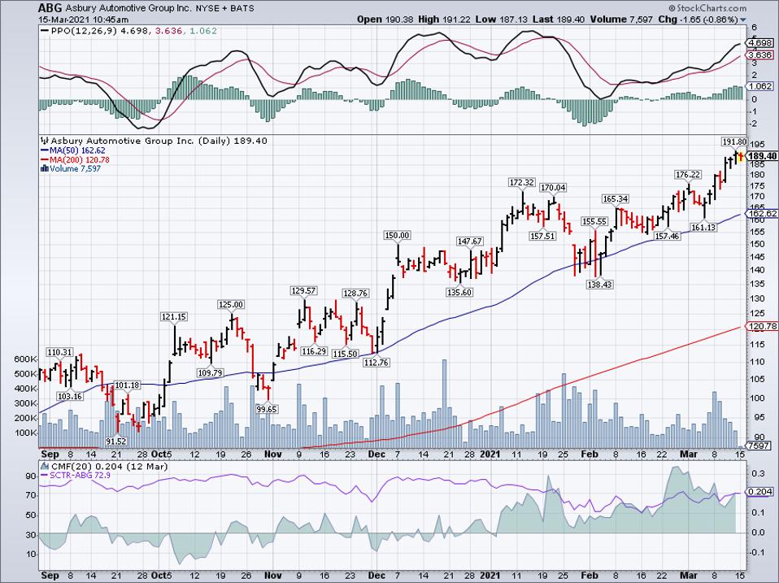This screenshot has height=583, width=779.
Task: Click the 'NYSE + BATS' exchange label
Action: (227, 8)
